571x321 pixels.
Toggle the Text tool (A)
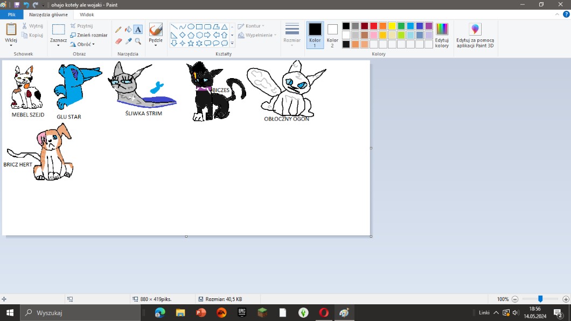pos(138,30)
